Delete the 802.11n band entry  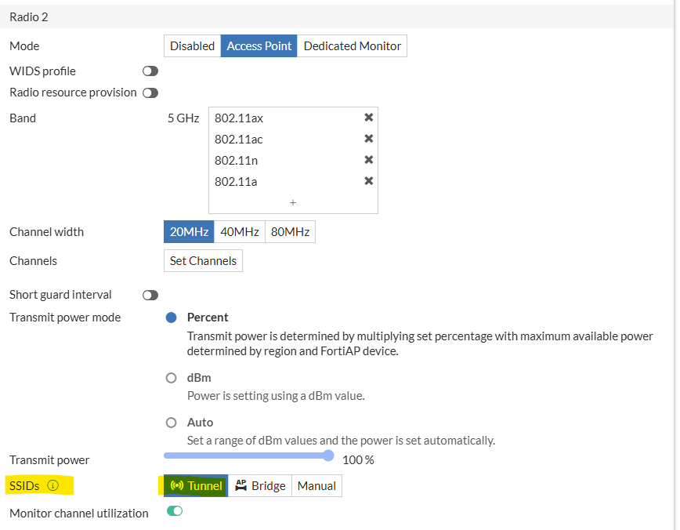[368, 160]
